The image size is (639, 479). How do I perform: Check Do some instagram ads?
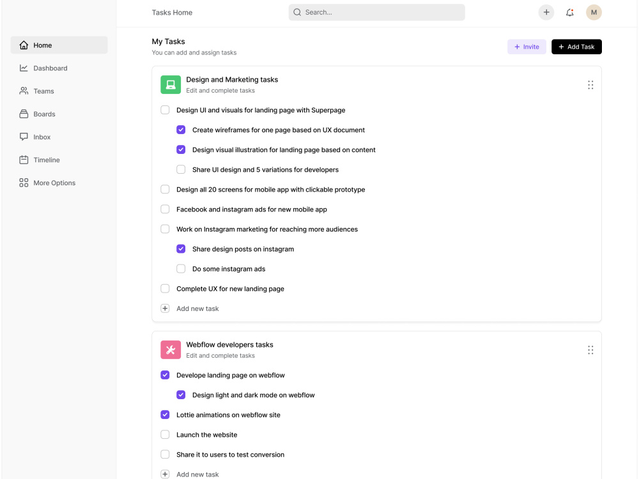(x=181, y=269)
